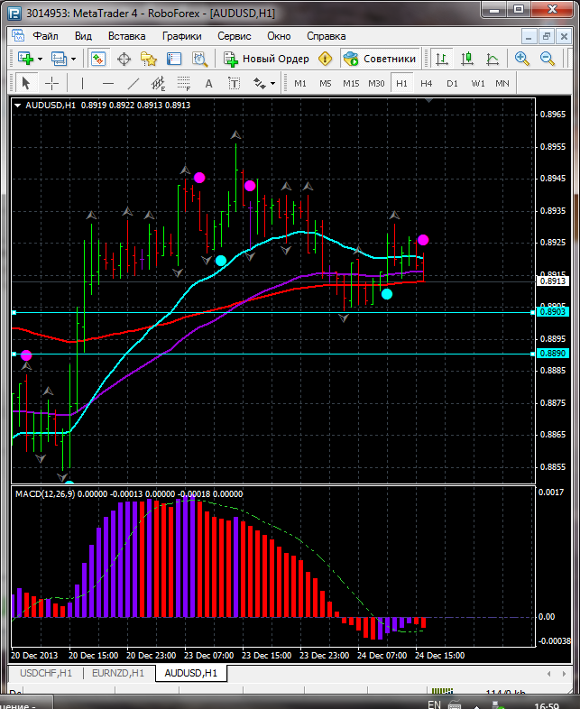Zoom in on the chart
The height and width of the screenshot is (709, 580).
[x=521, y=59]
